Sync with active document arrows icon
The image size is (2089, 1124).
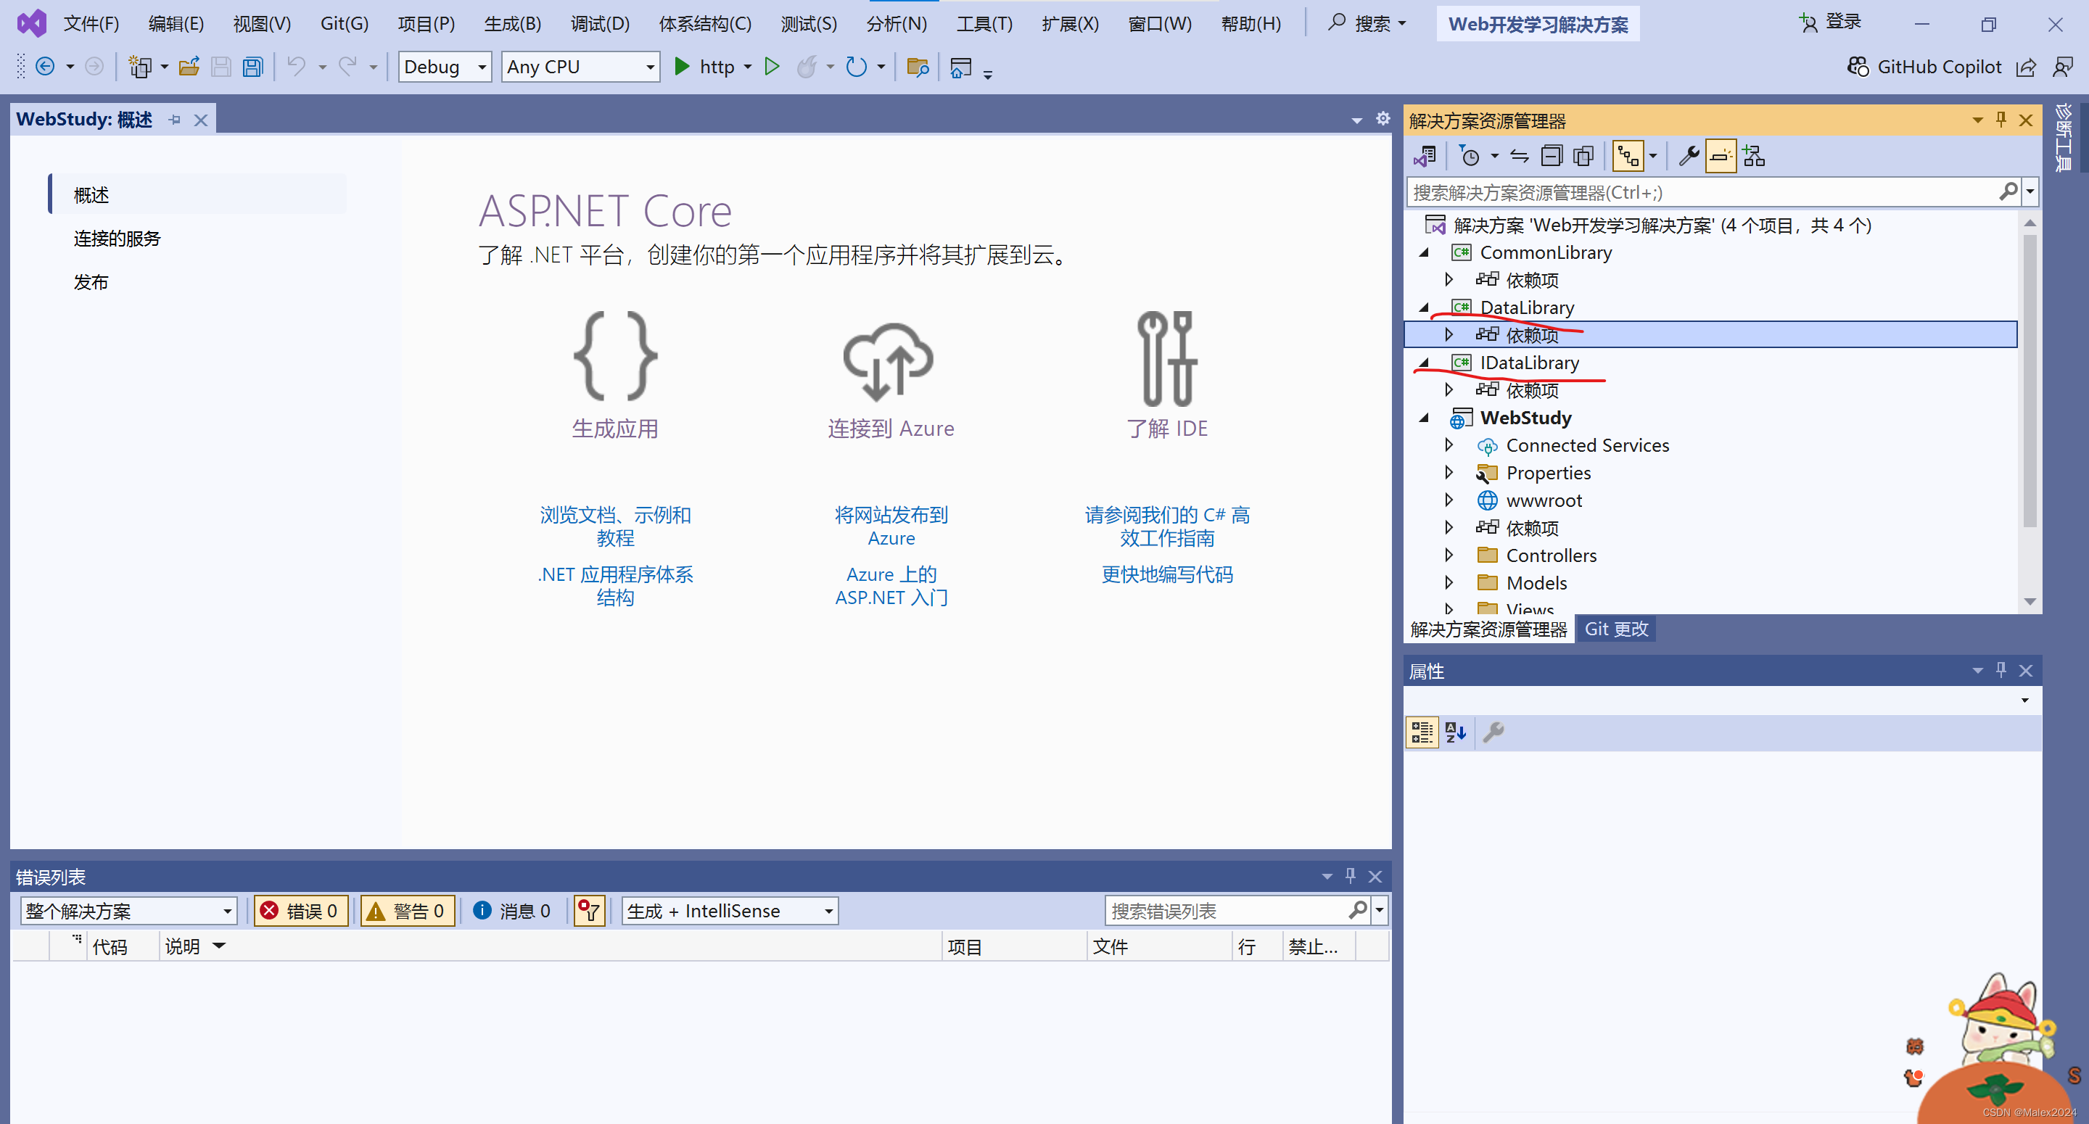(1519, 156)
